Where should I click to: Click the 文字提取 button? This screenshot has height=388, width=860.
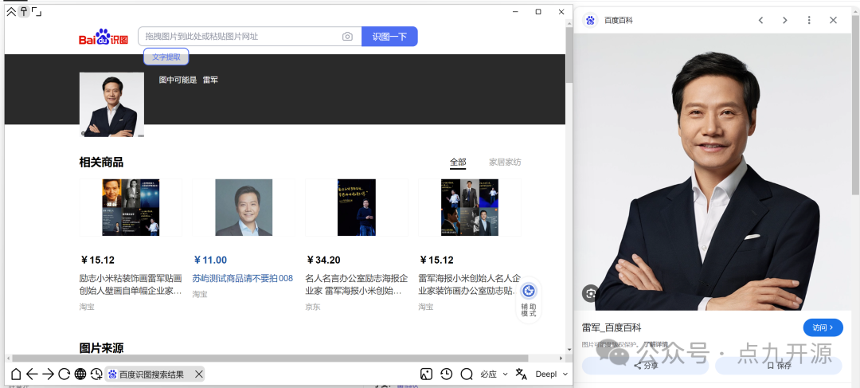tap(166, 57)
